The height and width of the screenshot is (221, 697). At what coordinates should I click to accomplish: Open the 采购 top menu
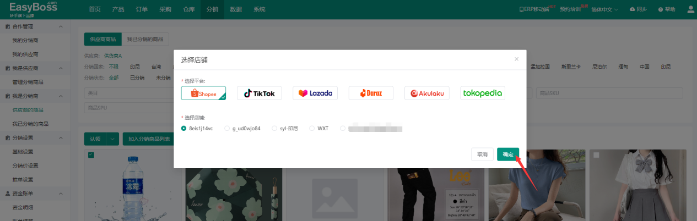click(165, 9)
